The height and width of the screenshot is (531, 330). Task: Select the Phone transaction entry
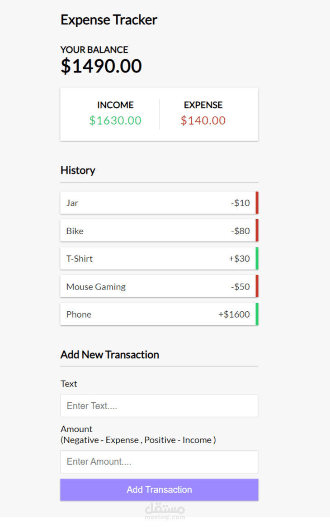pyautogui.click(x=158, y=314)
